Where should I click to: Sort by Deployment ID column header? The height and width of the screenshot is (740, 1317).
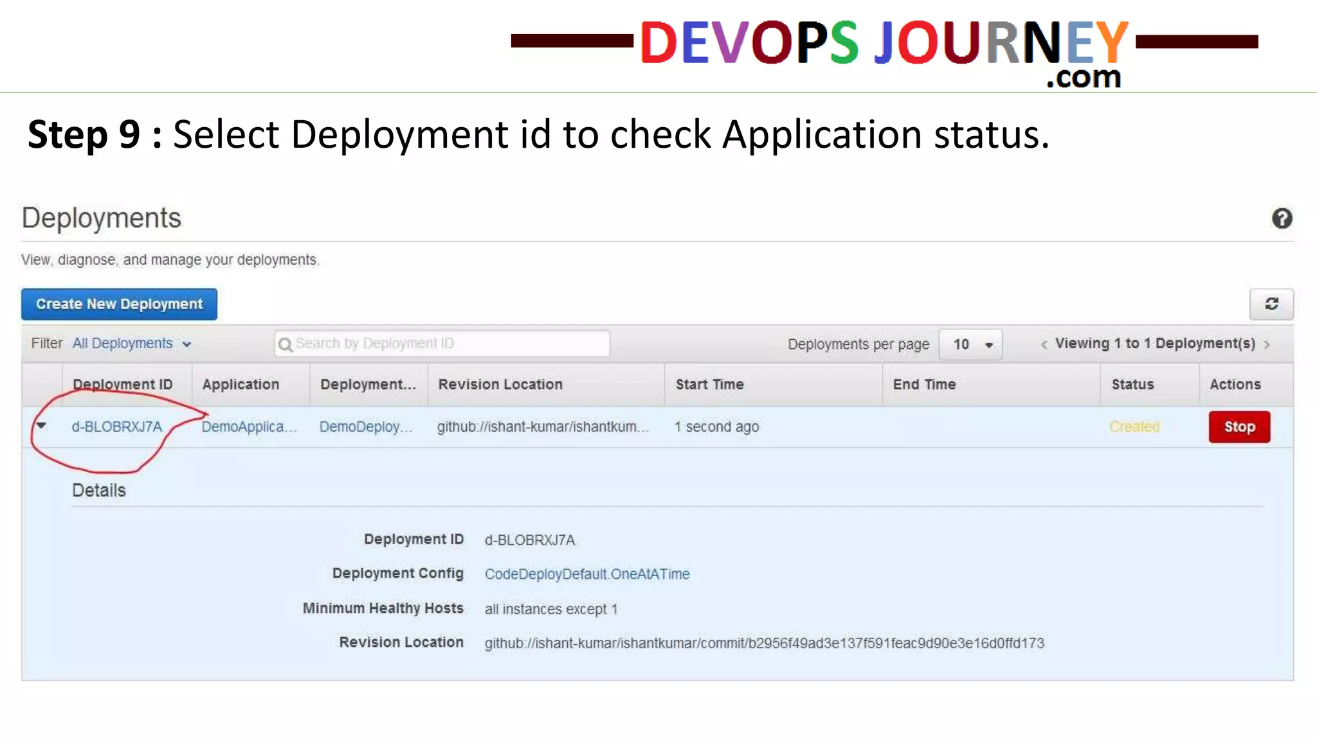click(x=122, y=384)
